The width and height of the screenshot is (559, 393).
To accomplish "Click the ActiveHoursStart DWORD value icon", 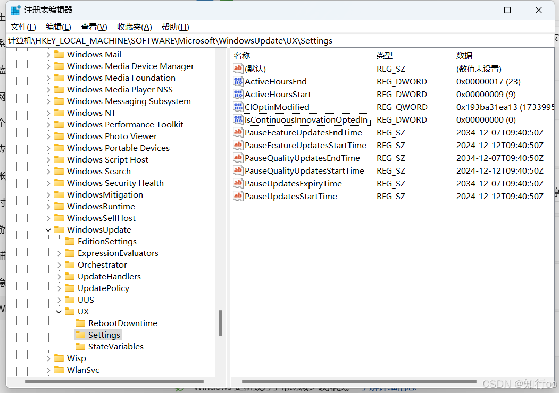I will pyautogui.click(x=238, y=95).
